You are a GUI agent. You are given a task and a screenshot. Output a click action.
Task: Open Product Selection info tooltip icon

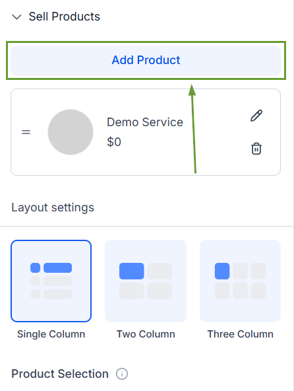pyautogui.click(x=122, y=374)
